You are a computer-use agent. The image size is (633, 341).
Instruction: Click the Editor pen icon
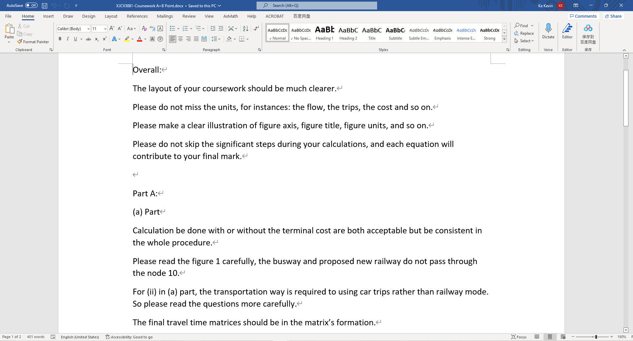pos(567,31)
